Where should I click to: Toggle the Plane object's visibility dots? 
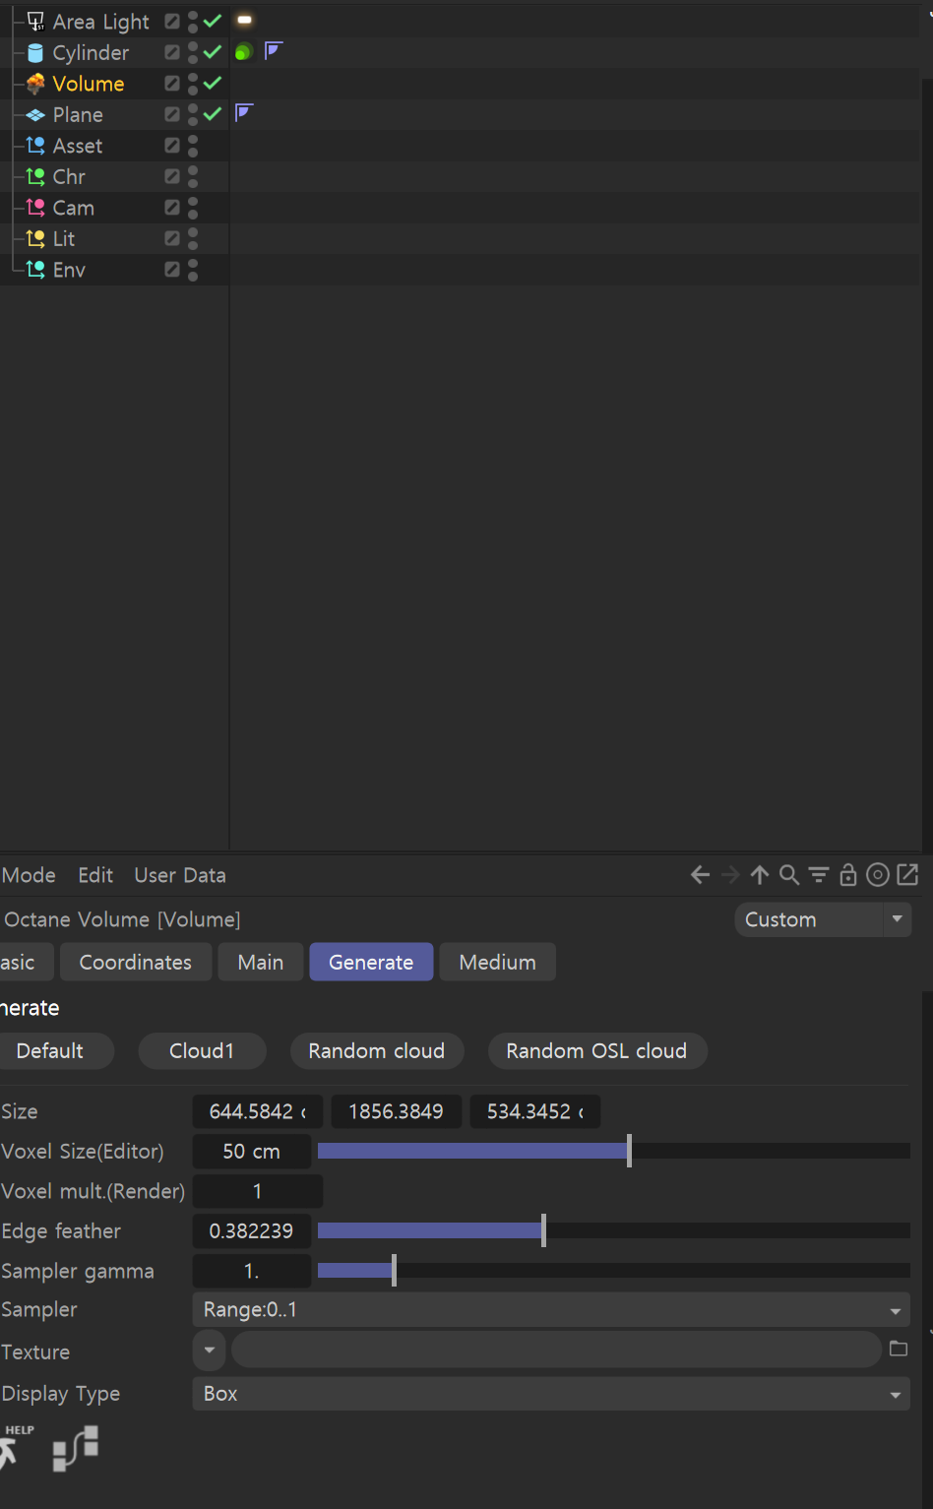click(193, 115)
